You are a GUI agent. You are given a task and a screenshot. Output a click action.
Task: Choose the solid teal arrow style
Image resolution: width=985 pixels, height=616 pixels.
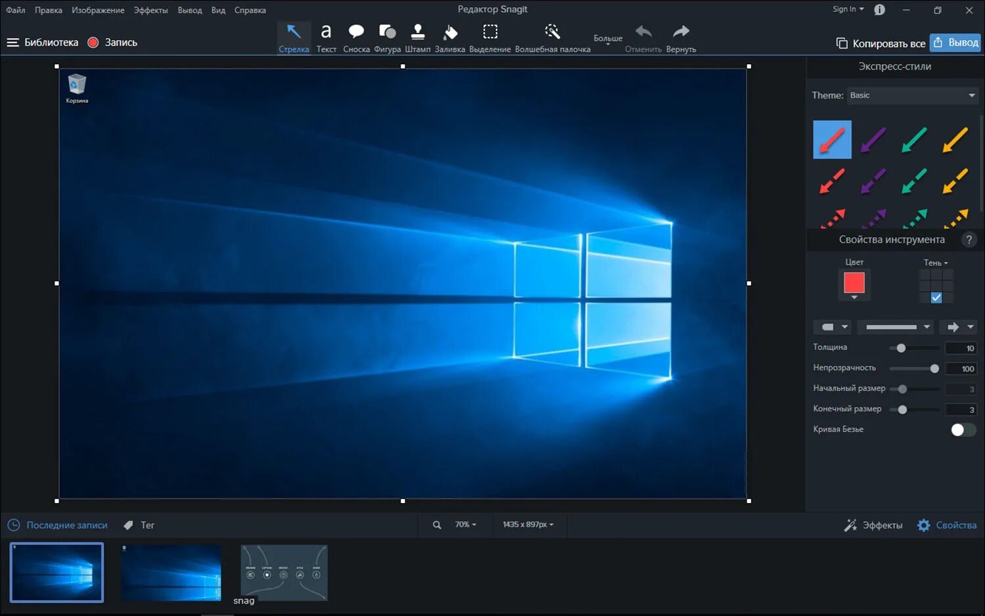(x=914, y=139)
